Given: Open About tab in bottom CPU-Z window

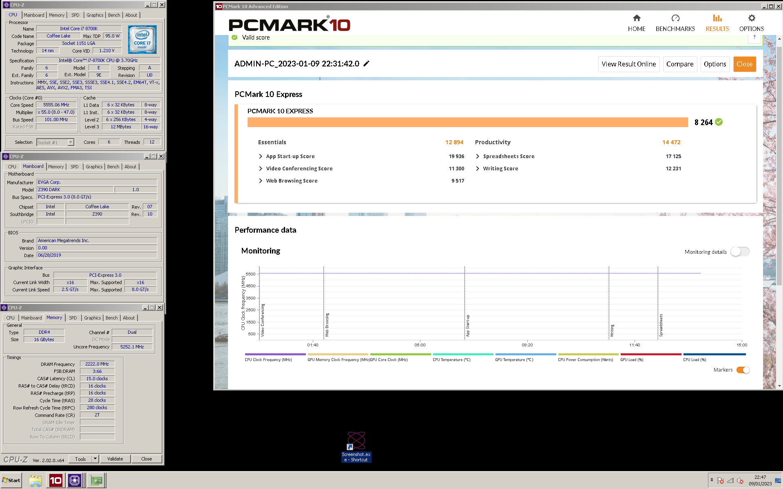Looking at the screenshot, I should (x=129, y=318).
